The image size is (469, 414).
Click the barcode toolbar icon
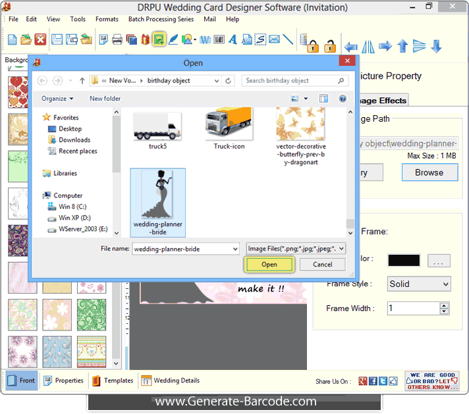point(219,39)
